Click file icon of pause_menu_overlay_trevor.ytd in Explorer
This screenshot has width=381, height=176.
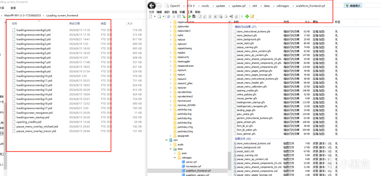coord(14,131)
